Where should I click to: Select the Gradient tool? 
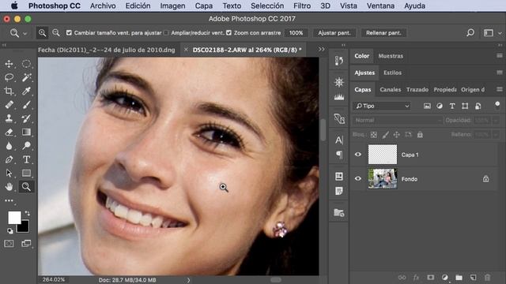tap(26, 132)
